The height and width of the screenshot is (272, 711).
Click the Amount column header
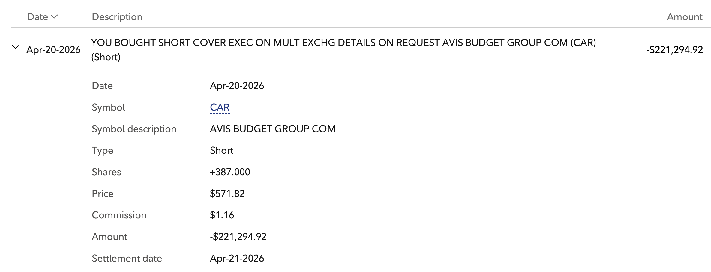coord(684,17)
